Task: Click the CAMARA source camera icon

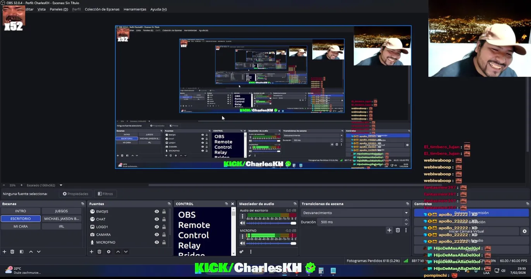Action: (x=92, y=234)
